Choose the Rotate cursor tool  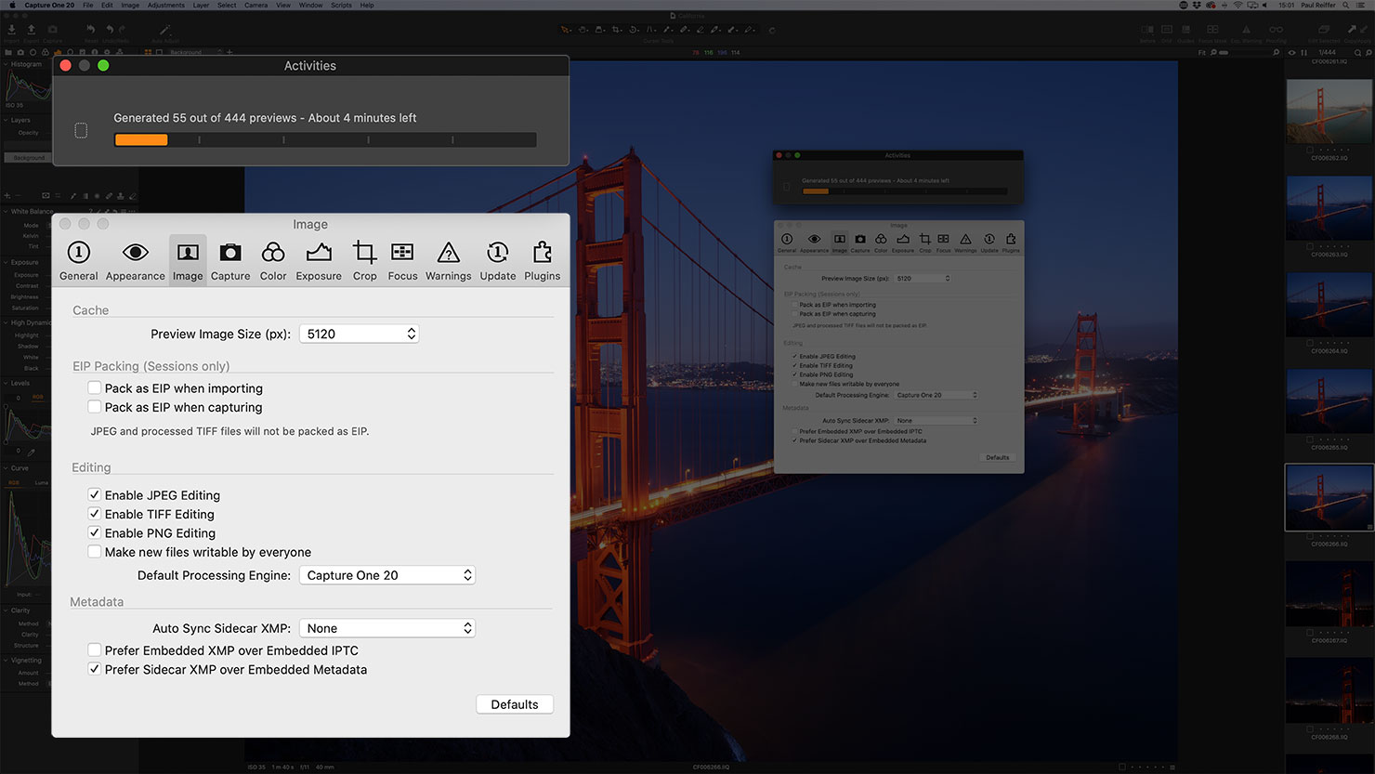[x=634, y=30]
